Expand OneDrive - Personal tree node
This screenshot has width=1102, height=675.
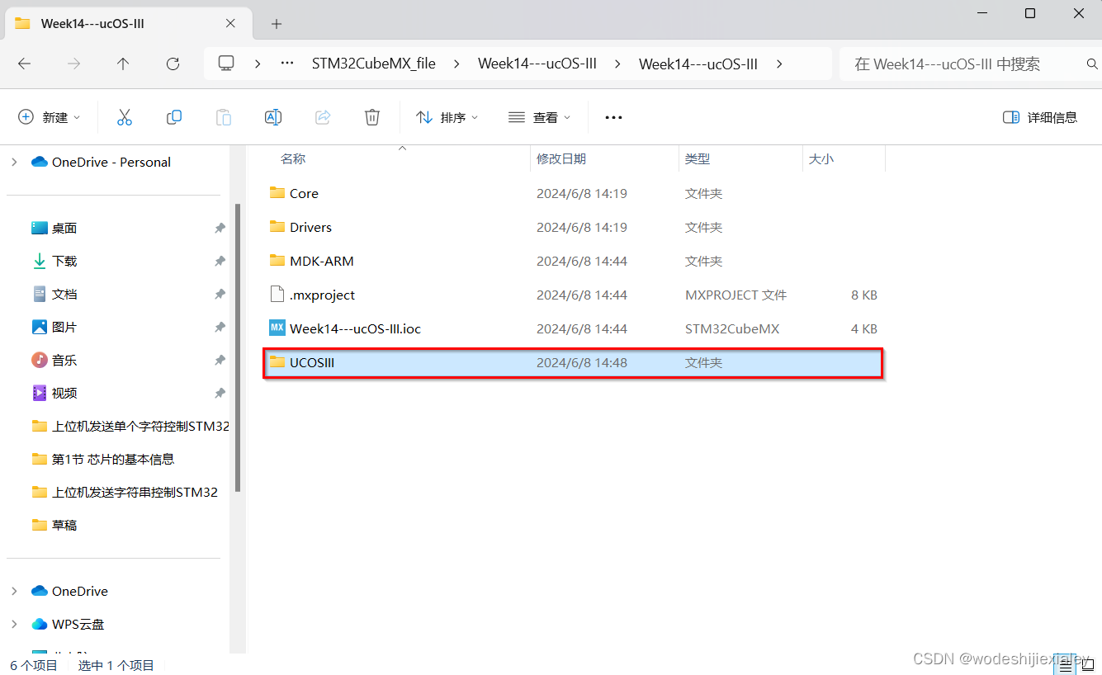(x=14, y=162)
